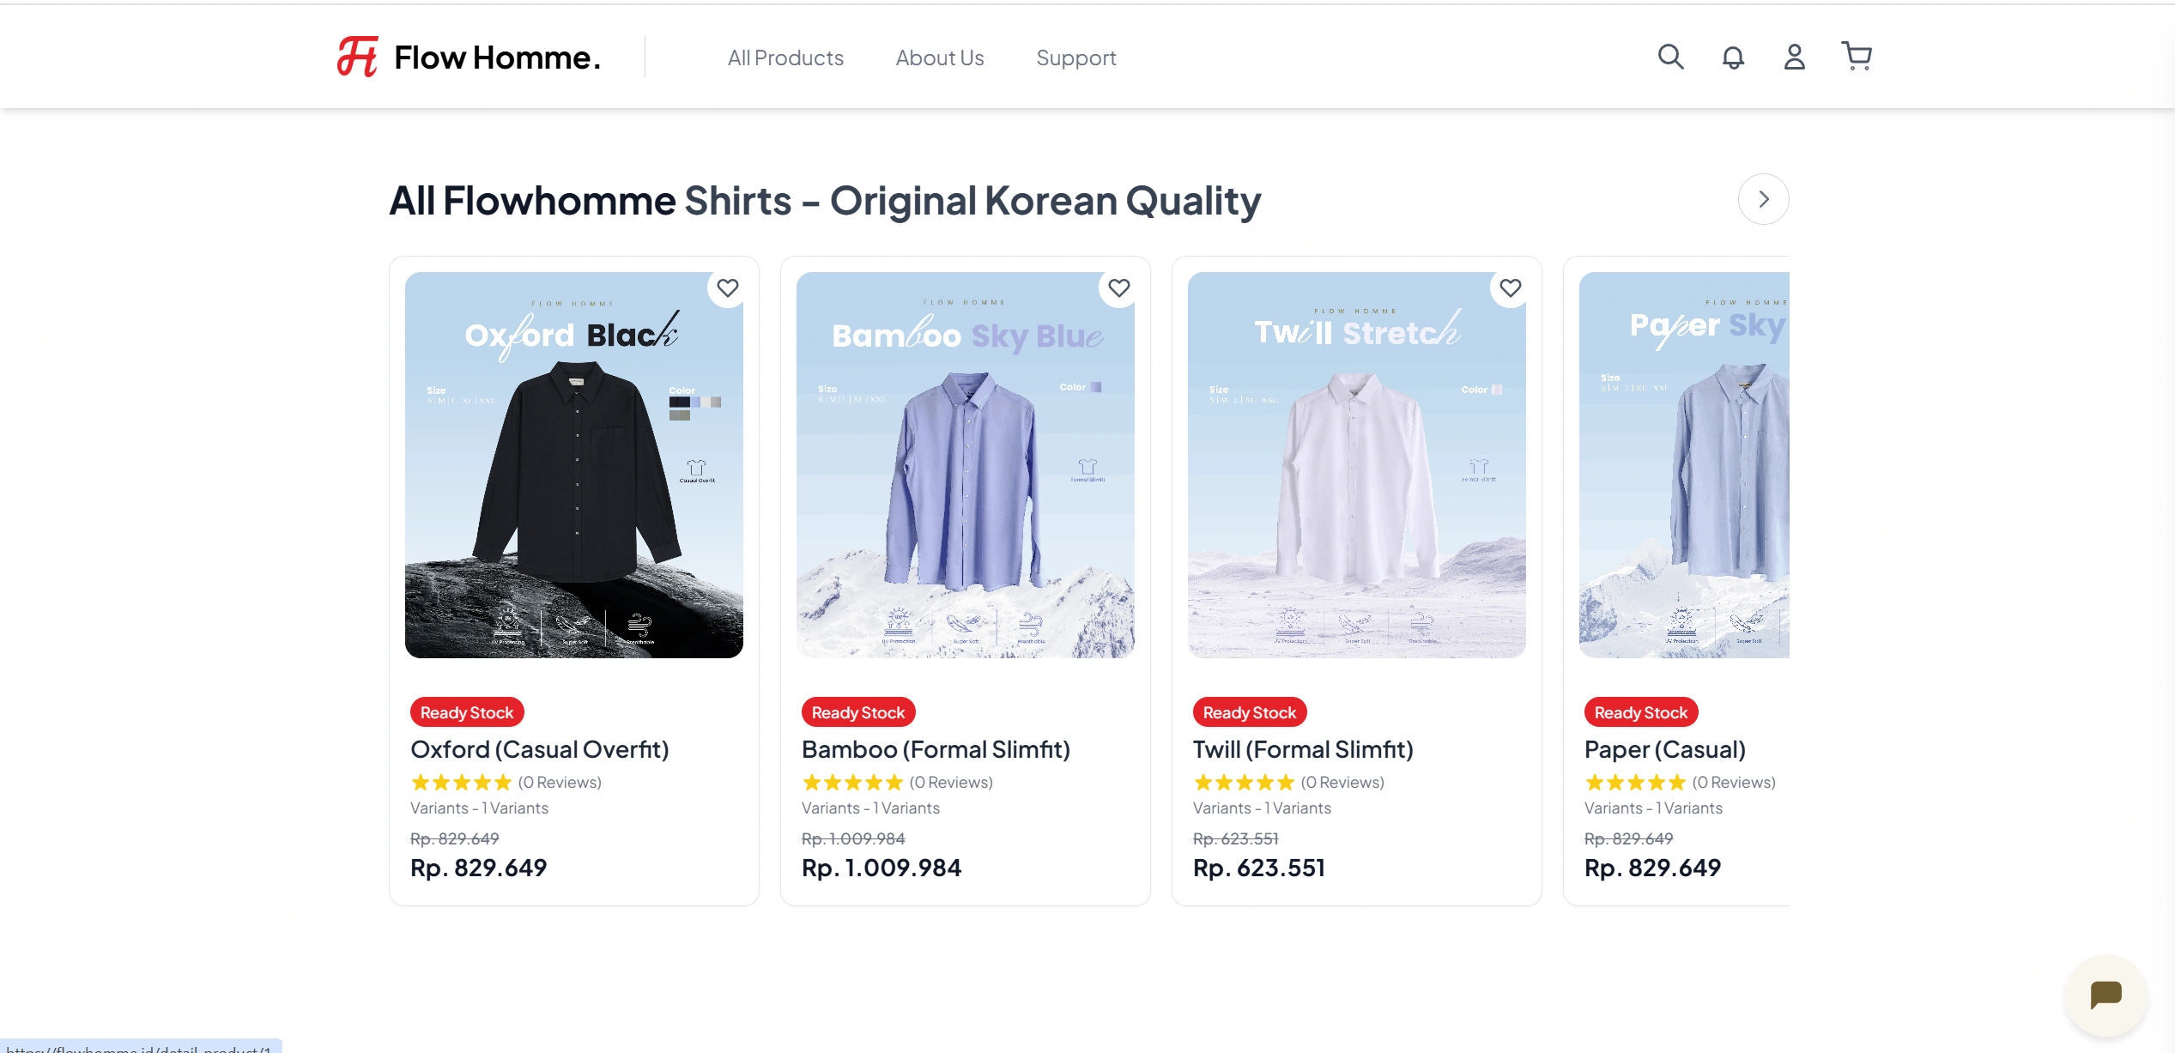
Task: Open Bamboo (Formal Slimfit) product title
Action: 936,749
